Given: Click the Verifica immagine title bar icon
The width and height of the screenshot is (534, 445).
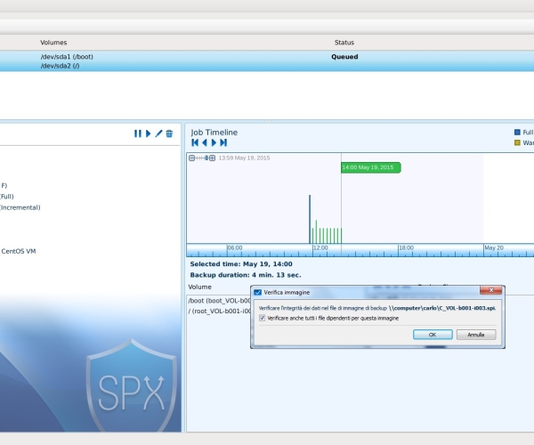Looking at the screenshot, I should tap(258, 293).
